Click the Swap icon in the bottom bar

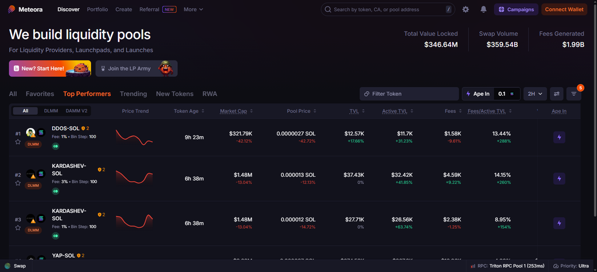[8, 266]
